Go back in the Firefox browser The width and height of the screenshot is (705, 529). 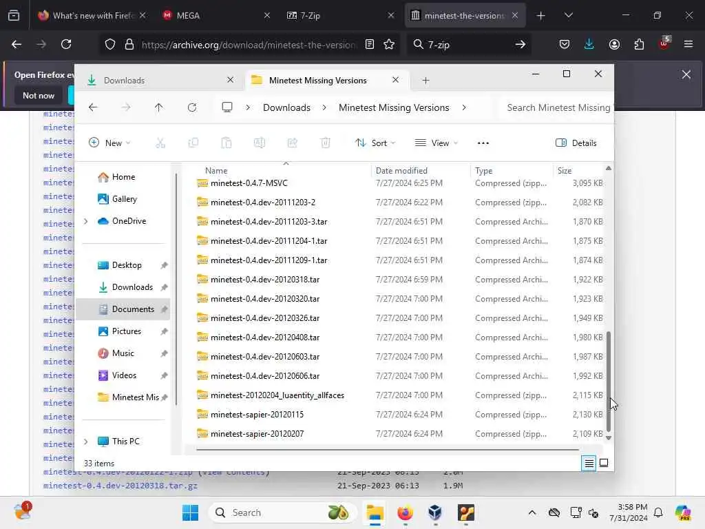17,44
